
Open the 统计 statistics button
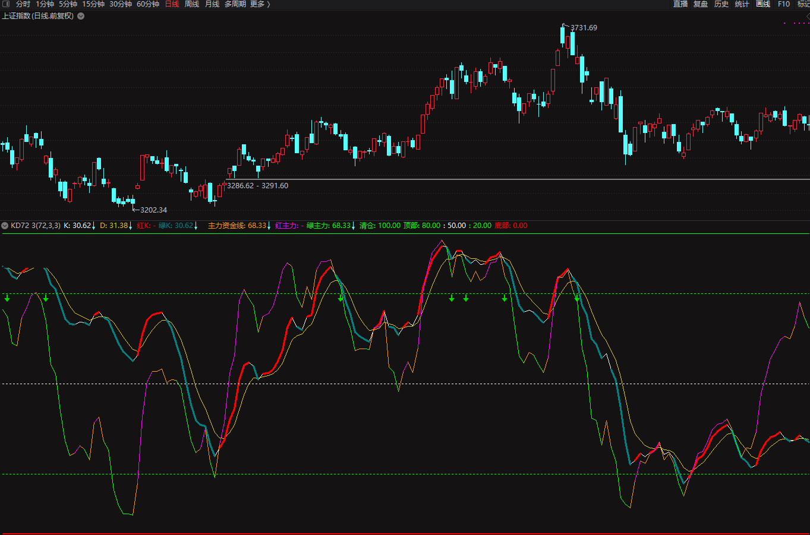(742, 4)
